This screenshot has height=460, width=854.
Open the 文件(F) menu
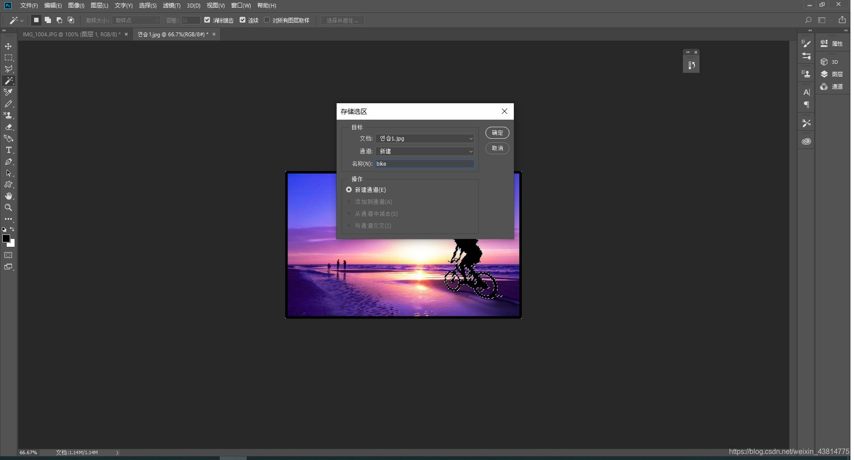(29, 5)
